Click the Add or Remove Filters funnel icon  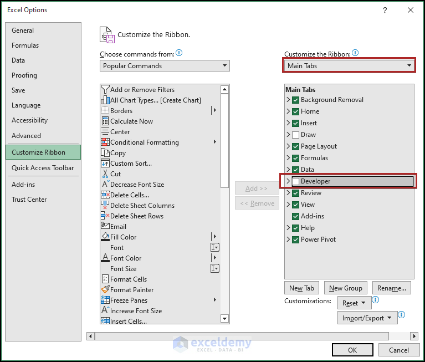click(x=105, y=89)
